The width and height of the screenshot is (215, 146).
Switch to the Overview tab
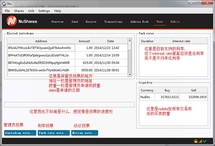tap(57, 22)
